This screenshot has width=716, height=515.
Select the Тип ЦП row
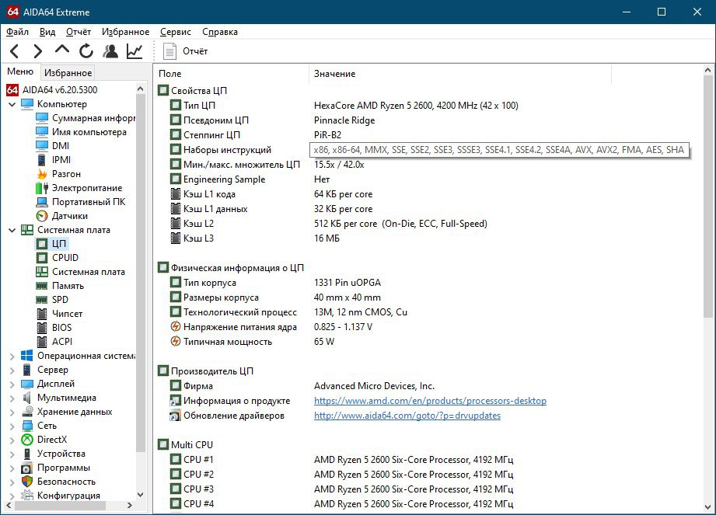[x=344, y=106]
